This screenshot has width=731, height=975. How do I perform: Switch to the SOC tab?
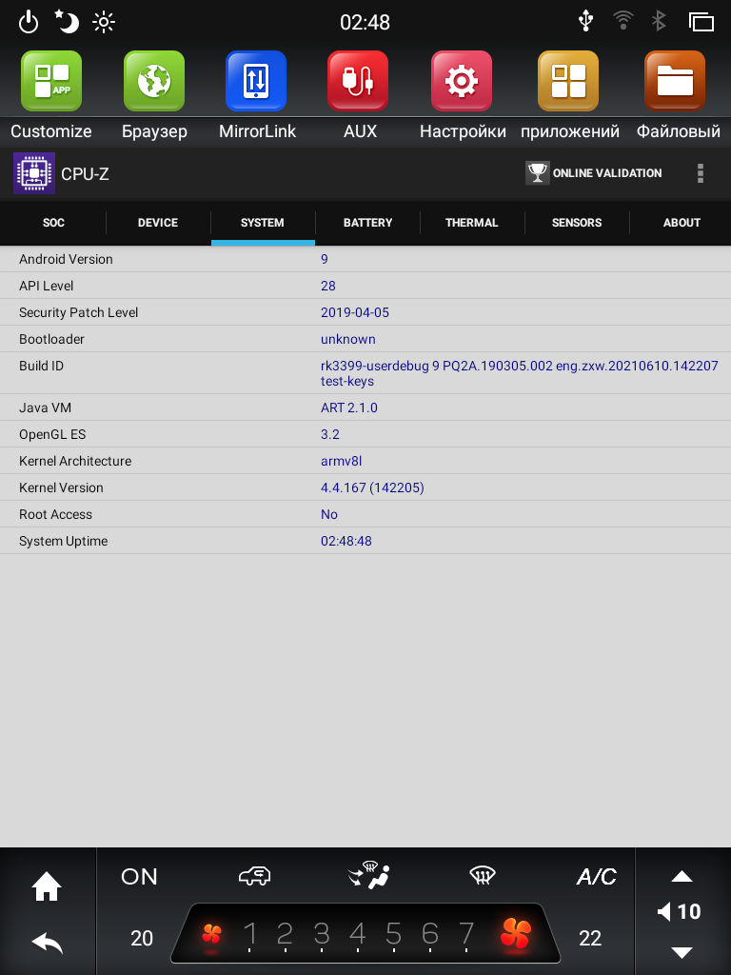tap(53, 223)
